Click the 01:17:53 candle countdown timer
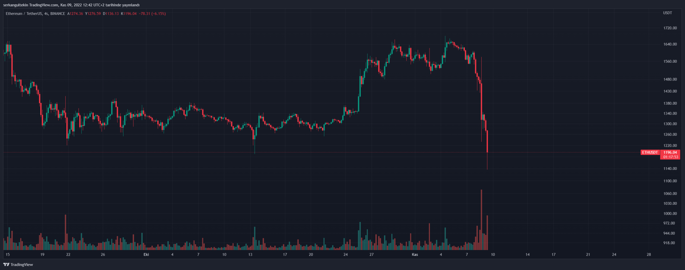The image size is (685, 270). tap(671, 157)
